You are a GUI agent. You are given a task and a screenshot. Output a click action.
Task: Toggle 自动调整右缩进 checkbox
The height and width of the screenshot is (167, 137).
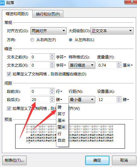click(x=9, y=74)
